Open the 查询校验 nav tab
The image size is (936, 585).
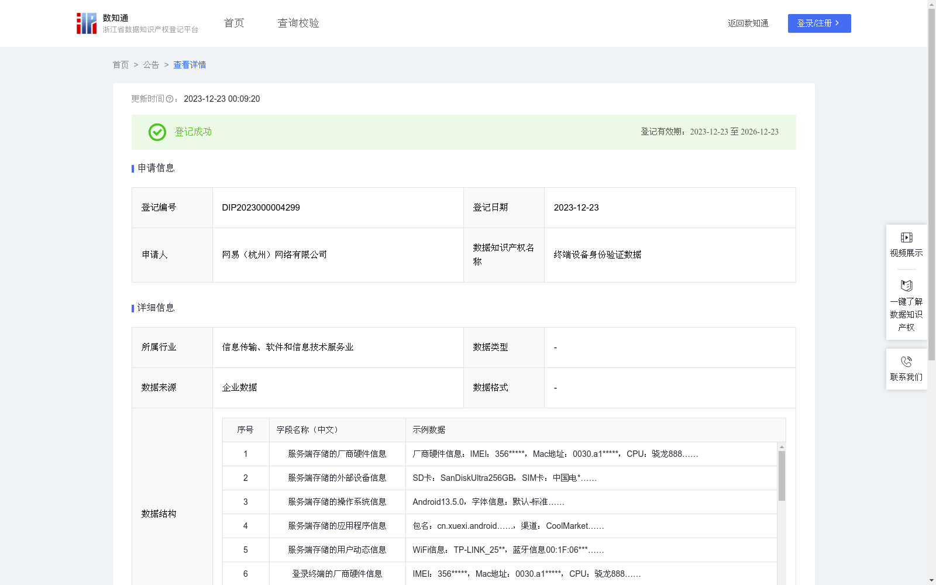tap(298, 23)
